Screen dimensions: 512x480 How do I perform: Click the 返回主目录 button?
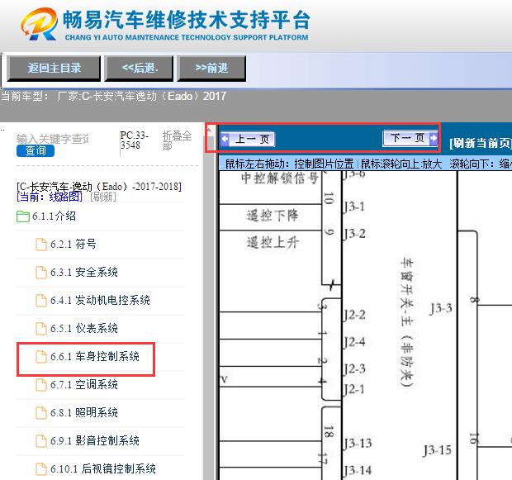[x=54, y=68]
